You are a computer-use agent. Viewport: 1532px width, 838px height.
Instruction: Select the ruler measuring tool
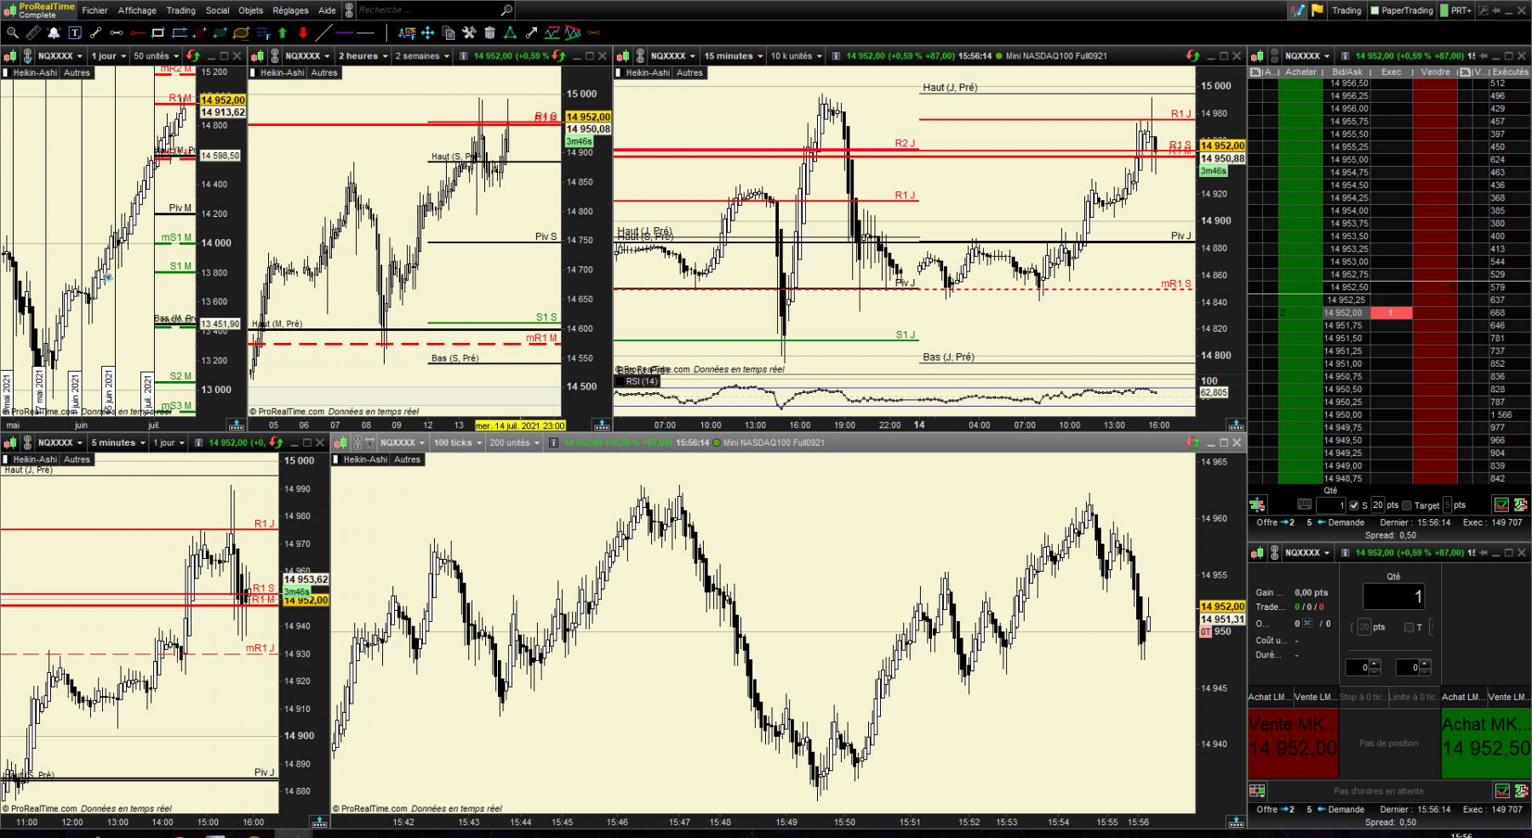pos(33,33)
